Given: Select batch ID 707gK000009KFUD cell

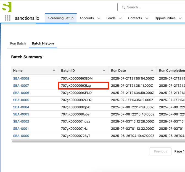Looking at the screenshot, I should tap(84, 93).
